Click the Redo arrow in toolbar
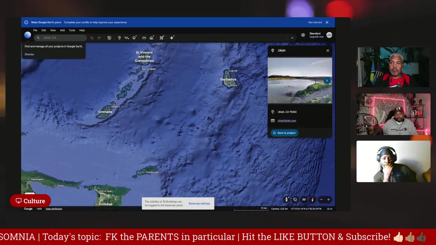The image size is (436, 245). pos(99,38)
